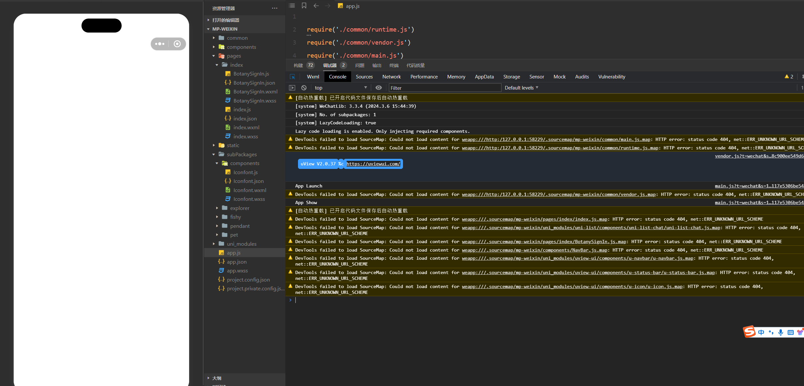Open the index.js.map sourcemap link

pyautogui.click(x=534, y=219)
